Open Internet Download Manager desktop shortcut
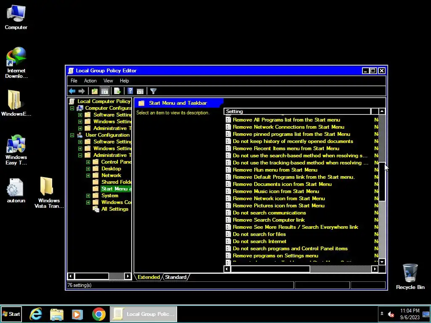Viewport: 431px width, 323px height. pos(16,62)
